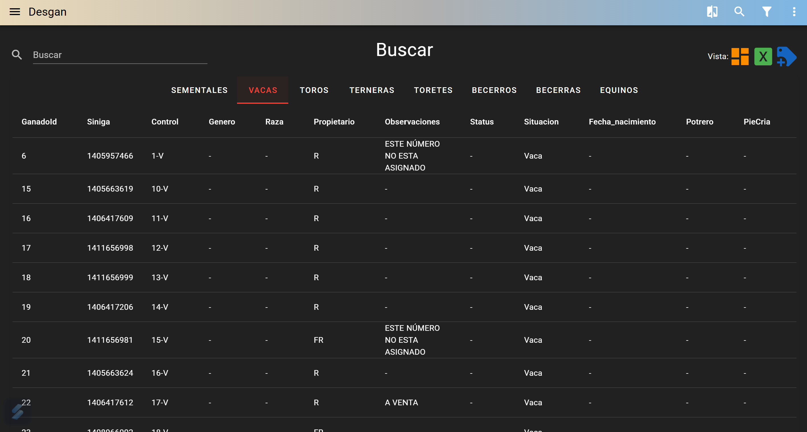Viewport: 807px width, 432px height.
Task: Focus the Buscar search input
Action: tap(120, 55)
